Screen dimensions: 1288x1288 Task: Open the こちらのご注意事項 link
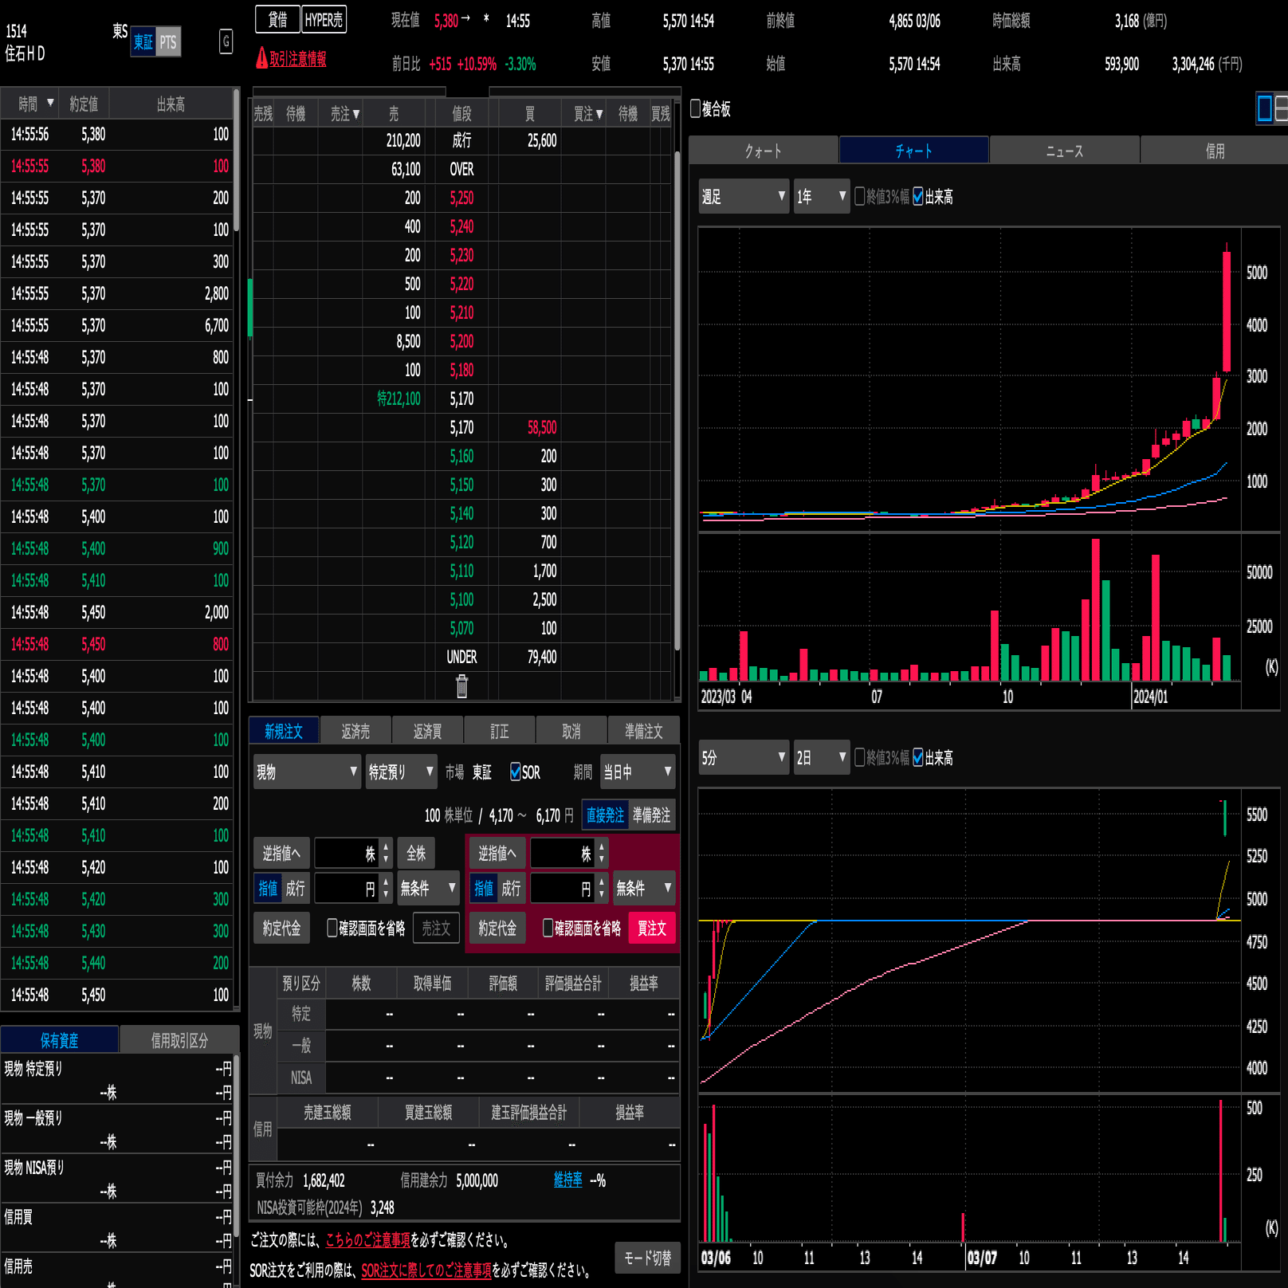pos(367,1239)
